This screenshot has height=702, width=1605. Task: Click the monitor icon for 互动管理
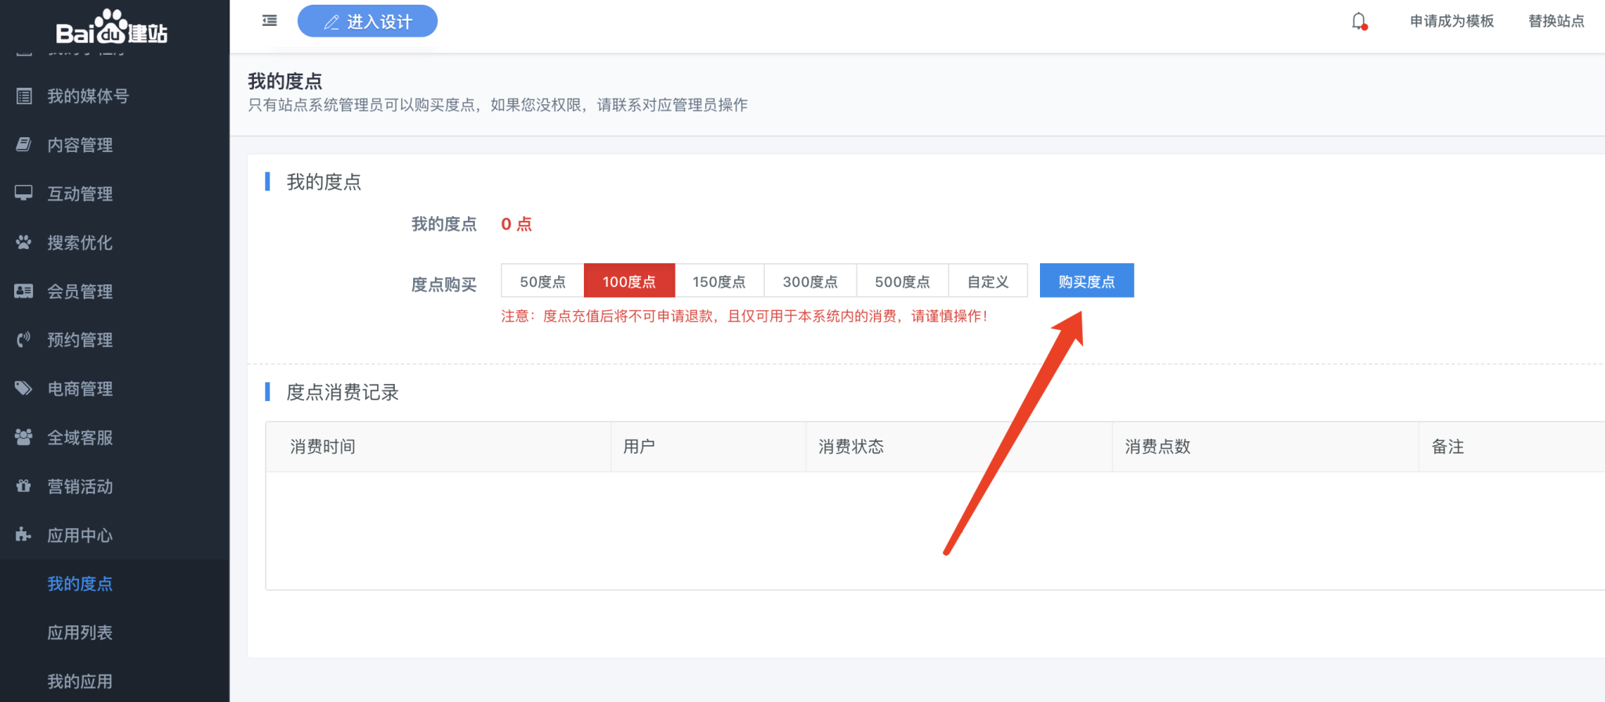coord(24,193)
